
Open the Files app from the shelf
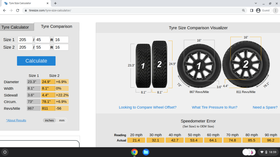(x=146, y=152)
